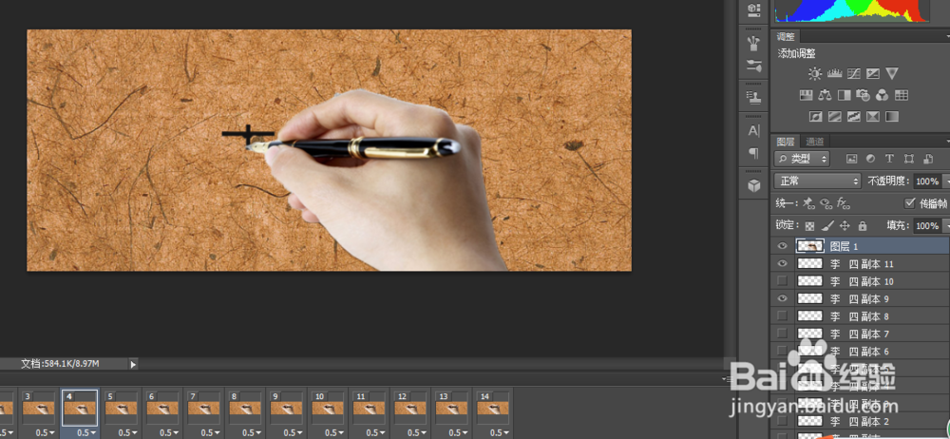This screenshot has height=439, width=950.
Task: Select timeline frame 9
Action: pos(287,408)
